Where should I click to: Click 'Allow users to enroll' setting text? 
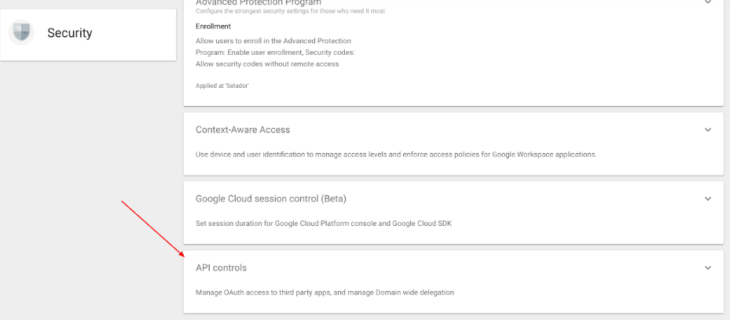[x=273, y=40]
